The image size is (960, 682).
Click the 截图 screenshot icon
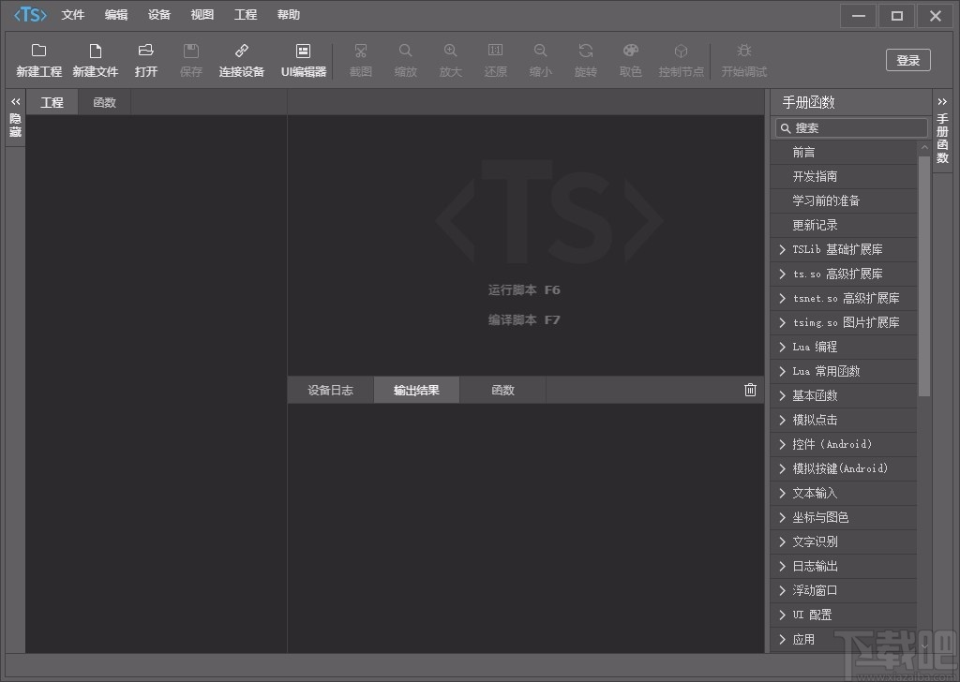point(360,58)
